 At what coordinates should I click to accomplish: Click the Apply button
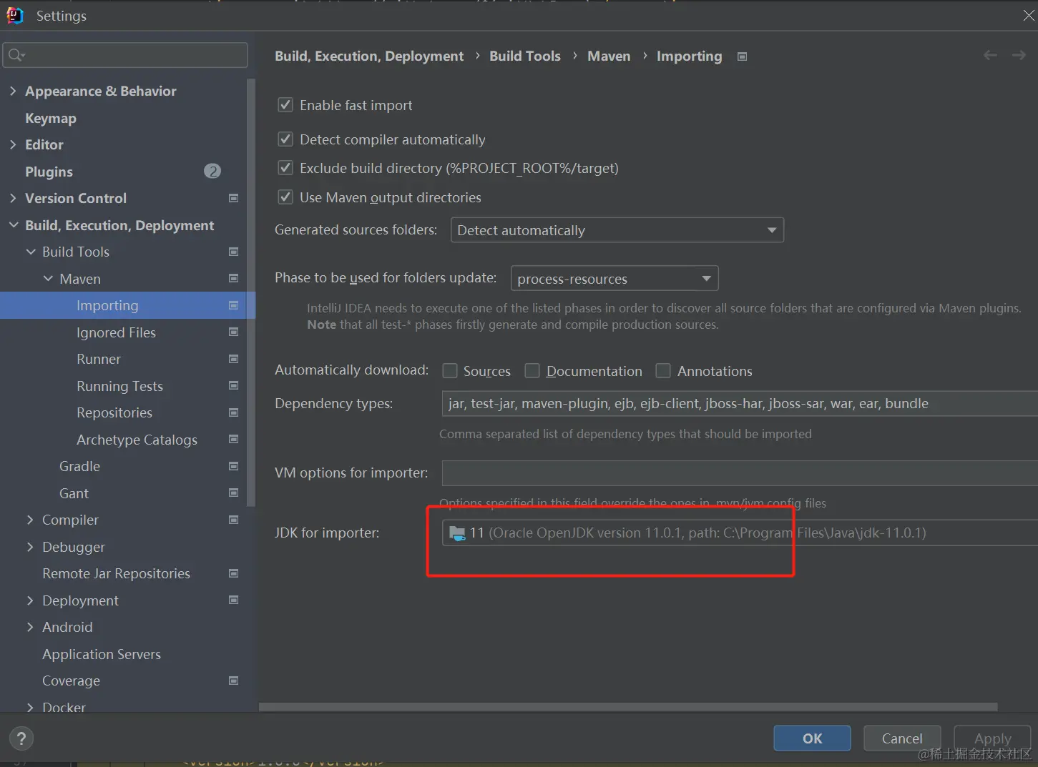[x=992, y=738]
